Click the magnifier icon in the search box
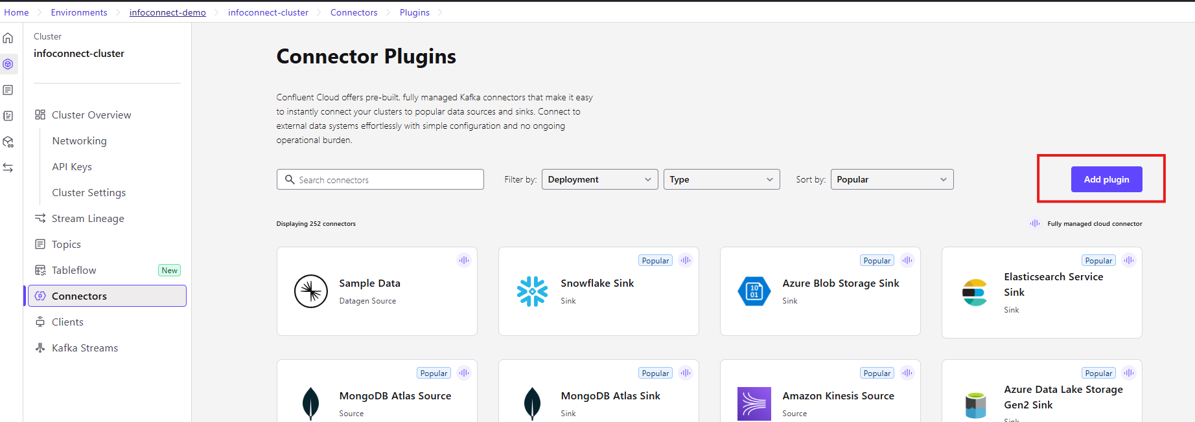The height and width of the screenshot is (422, 1195). tap(290, 179)
